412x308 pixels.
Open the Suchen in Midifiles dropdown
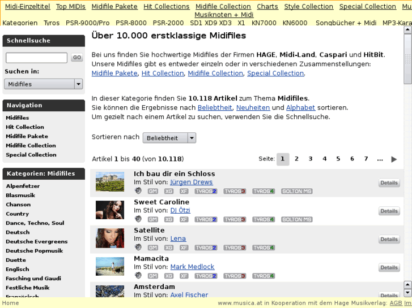(x=44, y=84)
